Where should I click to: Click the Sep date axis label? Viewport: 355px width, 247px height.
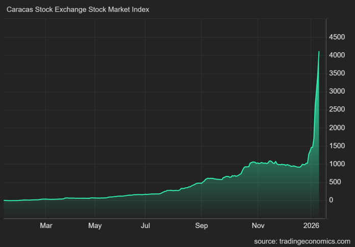[x=201, y=225]
